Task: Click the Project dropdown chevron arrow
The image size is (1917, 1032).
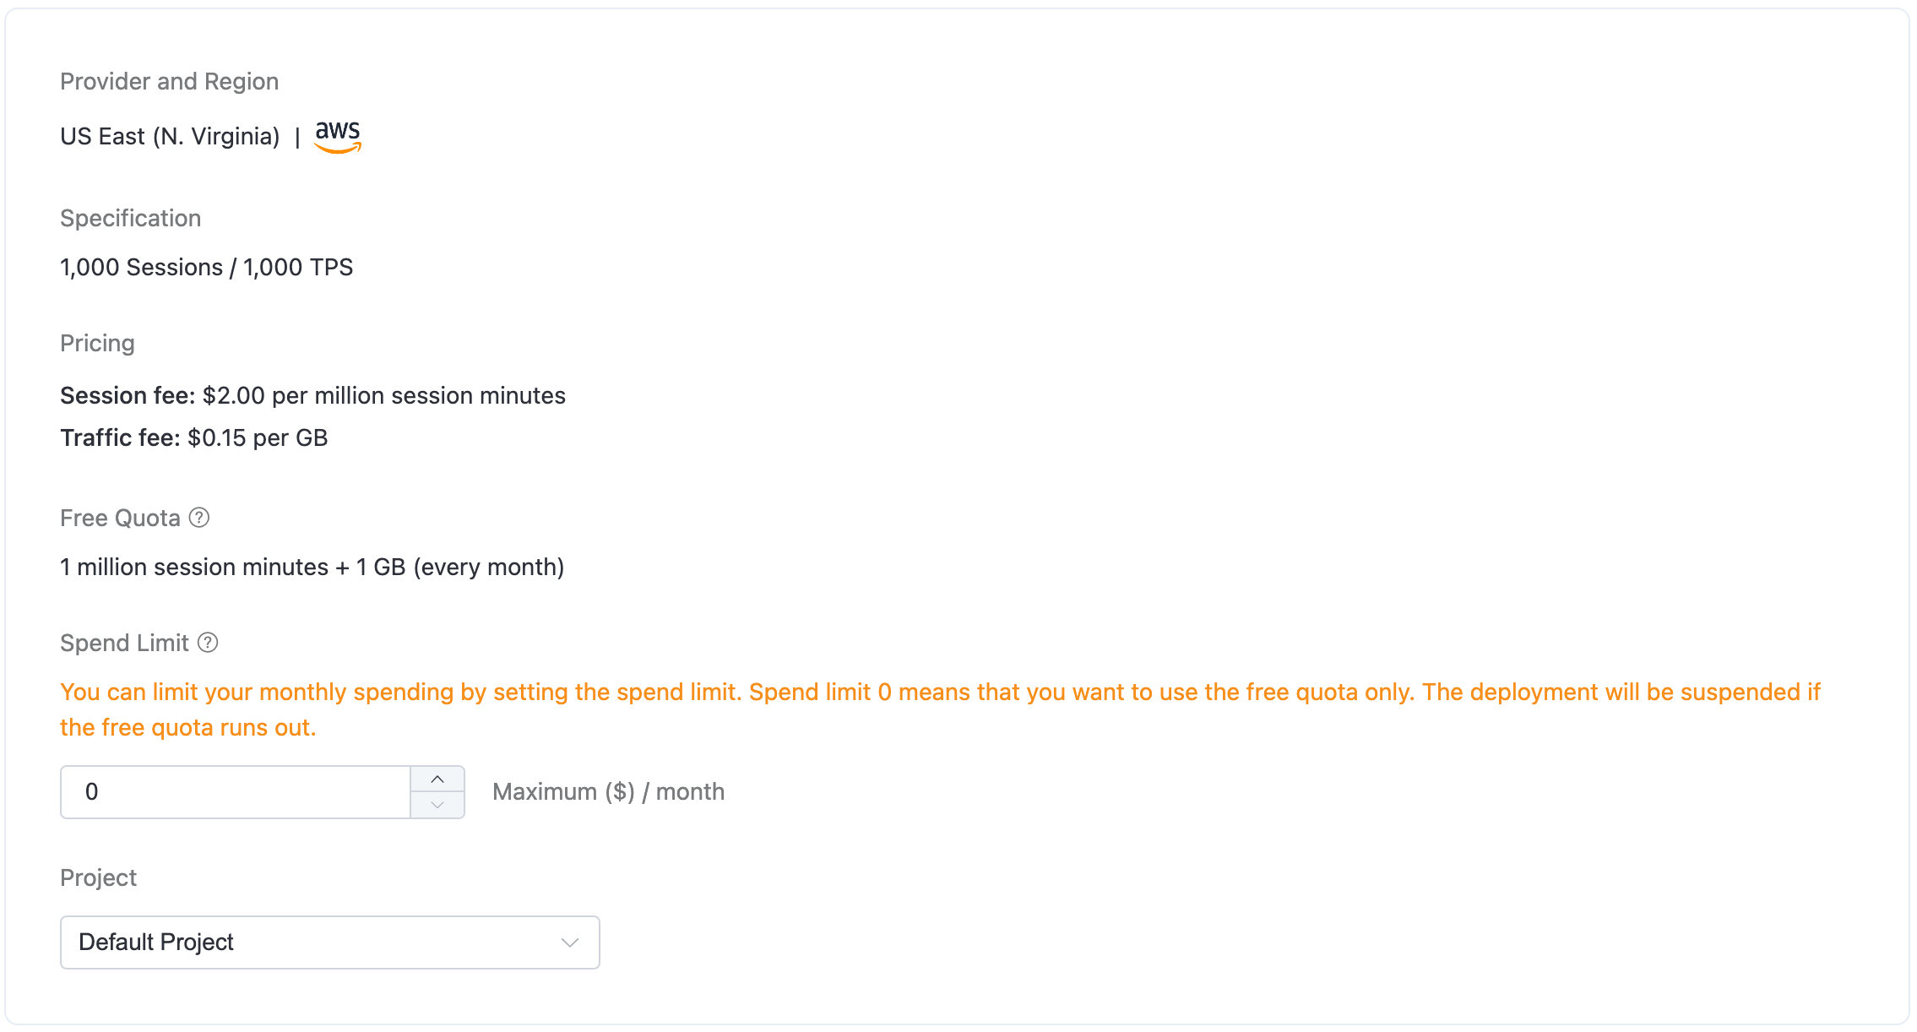Action: pos(570,942)
